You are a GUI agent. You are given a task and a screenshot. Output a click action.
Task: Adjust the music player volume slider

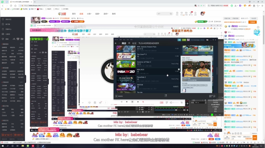[x=176, y=103]
